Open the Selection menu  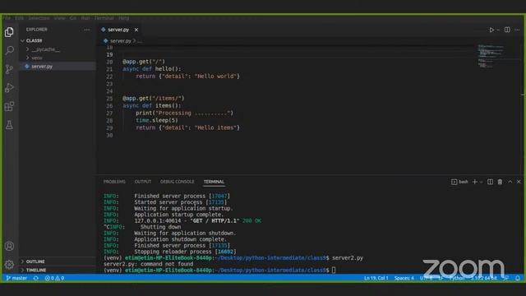(x=39, y=18)
